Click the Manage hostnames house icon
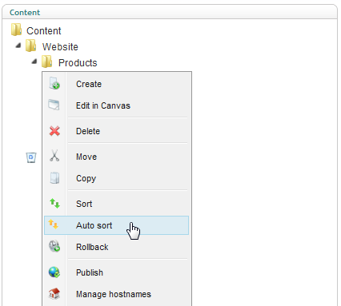This screenshot has height=306, width=341. pos(54,293)
